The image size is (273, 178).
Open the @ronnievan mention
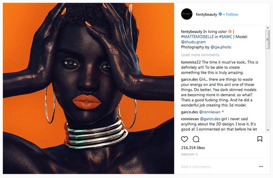click(x=209, y=112)
